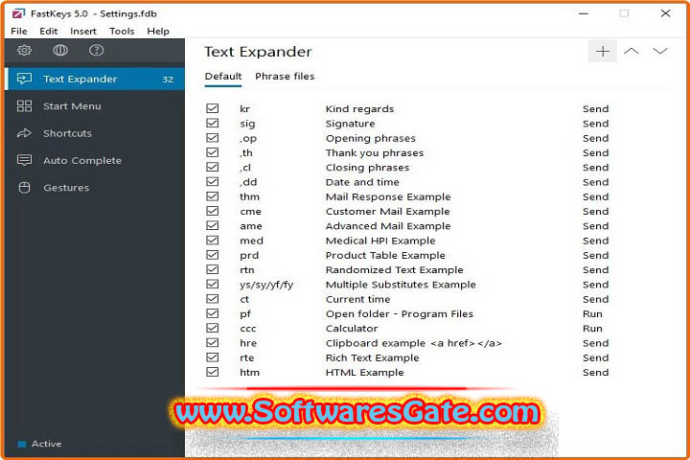Toggle the thm Mail Response checkbox
This screenshot has width=690, height=460.
(x=213, y=196)
